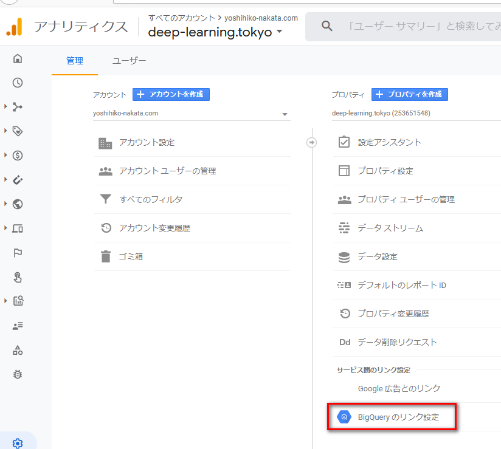Open the Acquisition branch icon in sidebar
The height and width of the screenshot is (449, 501).
[x=18, y=107]
